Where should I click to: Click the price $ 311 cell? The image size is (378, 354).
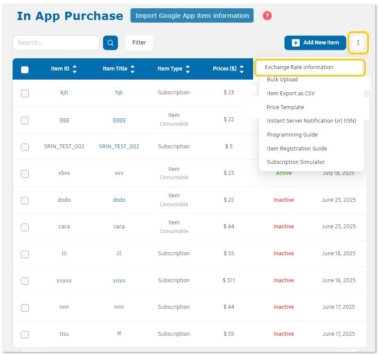coord(229,280)
